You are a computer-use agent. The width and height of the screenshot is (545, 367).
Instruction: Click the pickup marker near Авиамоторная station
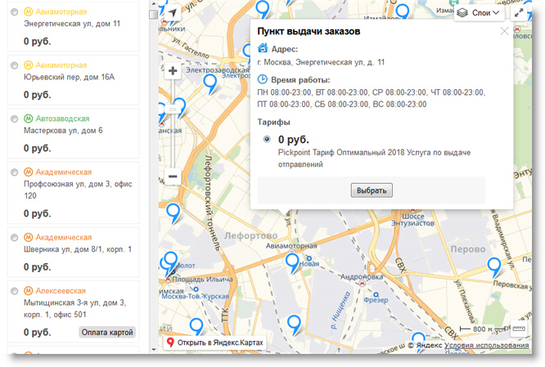[292, 263]
